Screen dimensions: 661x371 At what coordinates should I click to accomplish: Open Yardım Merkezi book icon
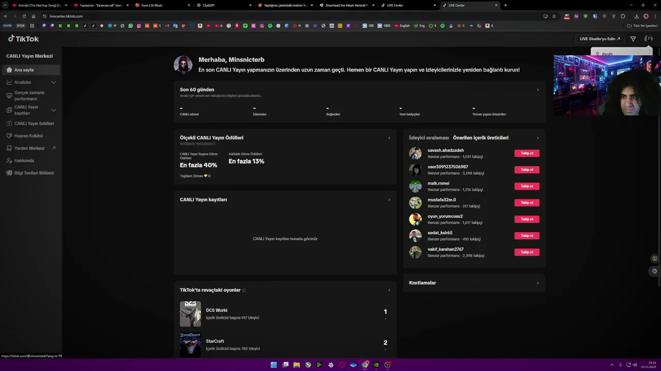[9, 148]
